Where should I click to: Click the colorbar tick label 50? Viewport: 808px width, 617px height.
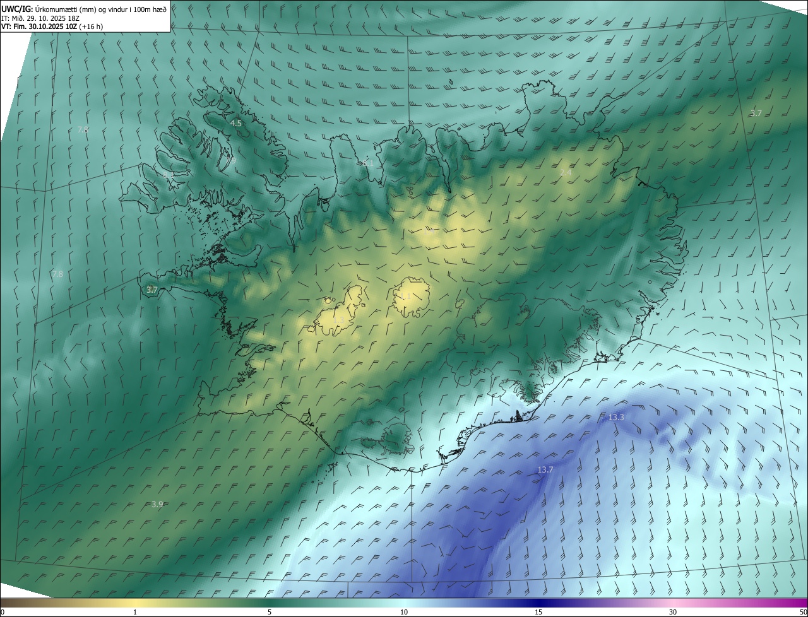(803, 612)
